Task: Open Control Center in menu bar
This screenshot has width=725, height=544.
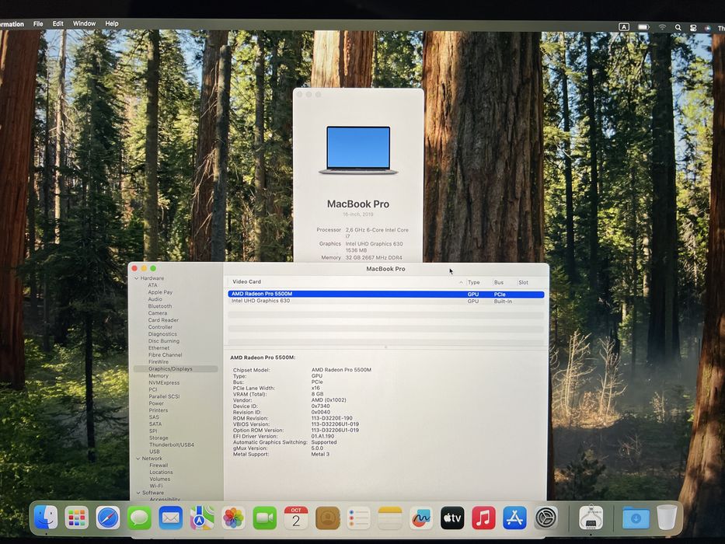Action: pos(693,28)
